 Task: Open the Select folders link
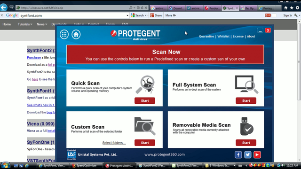[x=114, y=143]
